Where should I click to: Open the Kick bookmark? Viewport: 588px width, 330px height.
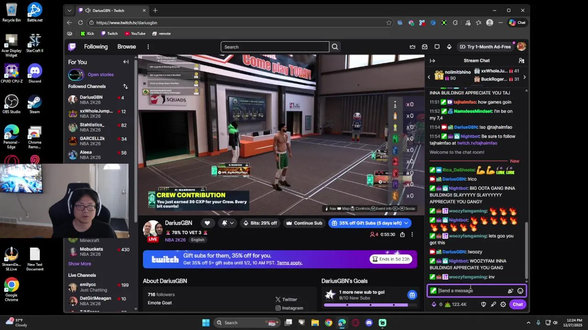(87, 33)
